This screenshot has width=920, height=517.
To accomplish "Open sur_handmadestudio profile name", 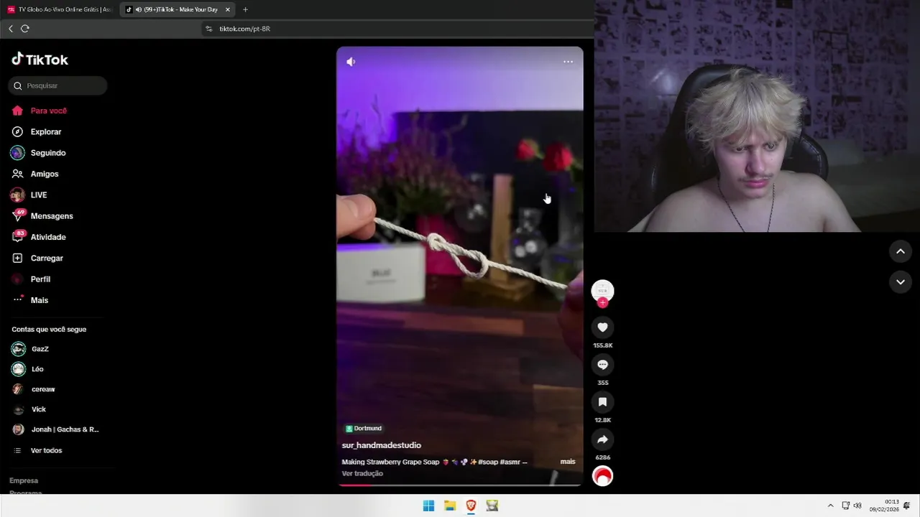I will [x=381, y=445].
